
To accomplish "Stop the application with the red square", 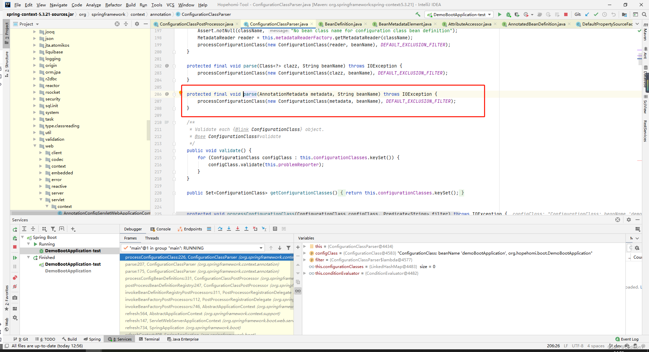I will click(x=566, y=14).
